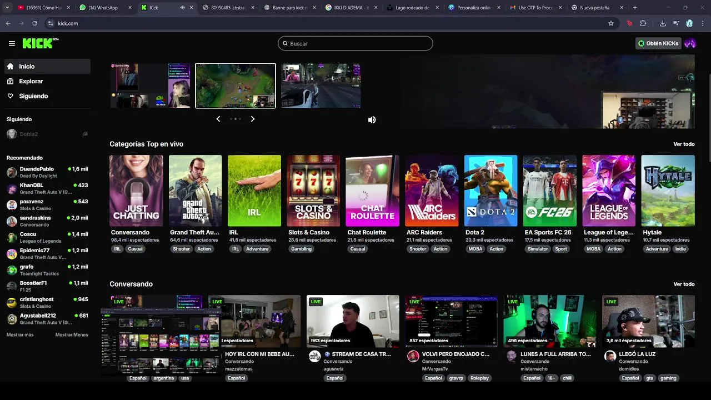
Task: Go to the previous featured carousel stream
Action: [x=218, y=119]
